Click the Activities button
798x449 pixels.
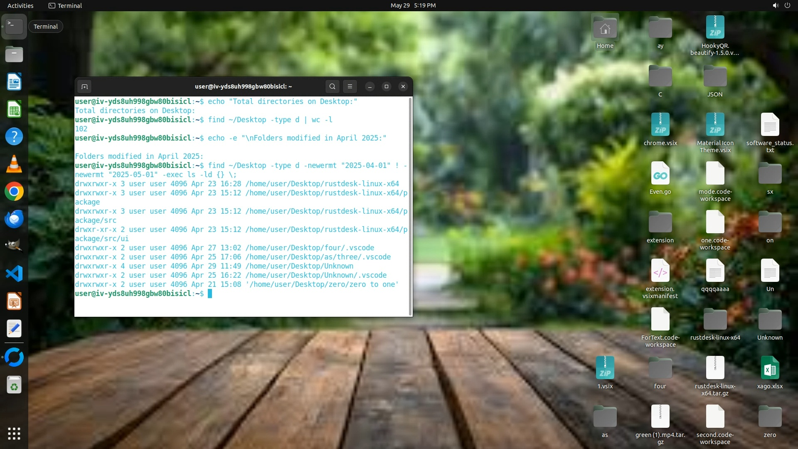pos(20,5)
